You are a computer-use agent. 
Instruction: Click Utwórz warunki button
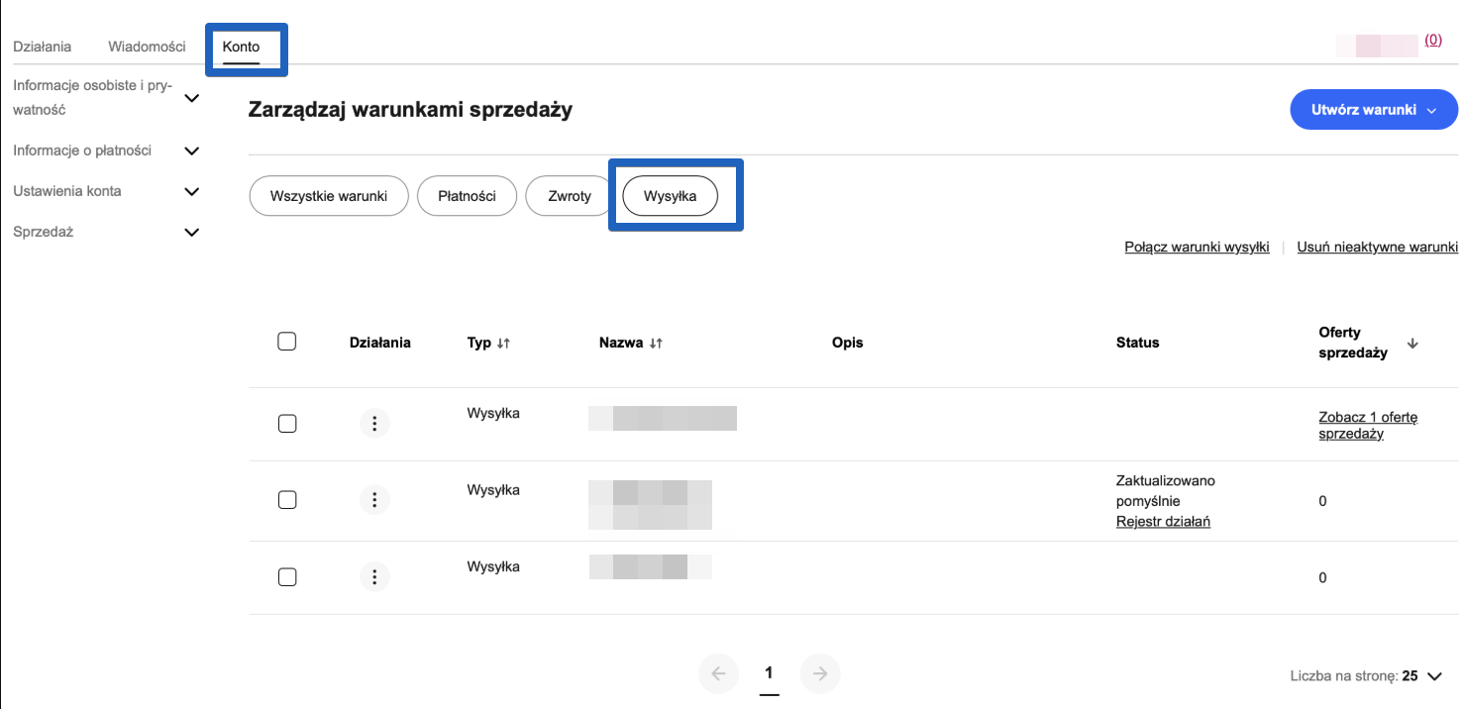[1373, 110]
